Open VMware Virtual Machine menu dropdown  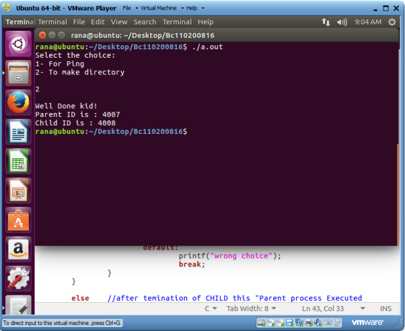pos(162,8)
